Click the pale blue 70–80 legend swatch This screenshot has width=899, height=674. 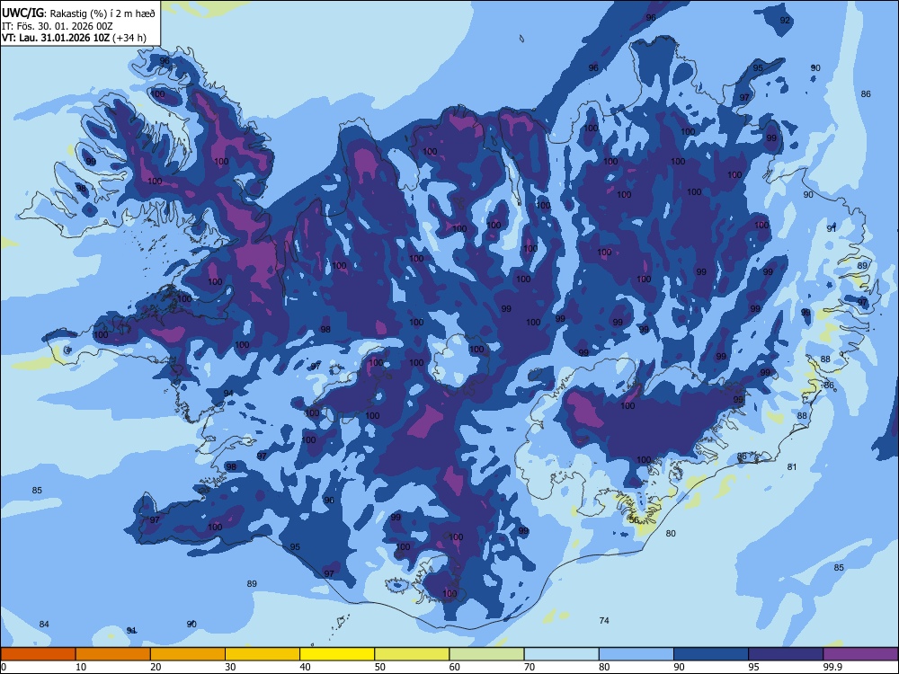click(561, 654)
